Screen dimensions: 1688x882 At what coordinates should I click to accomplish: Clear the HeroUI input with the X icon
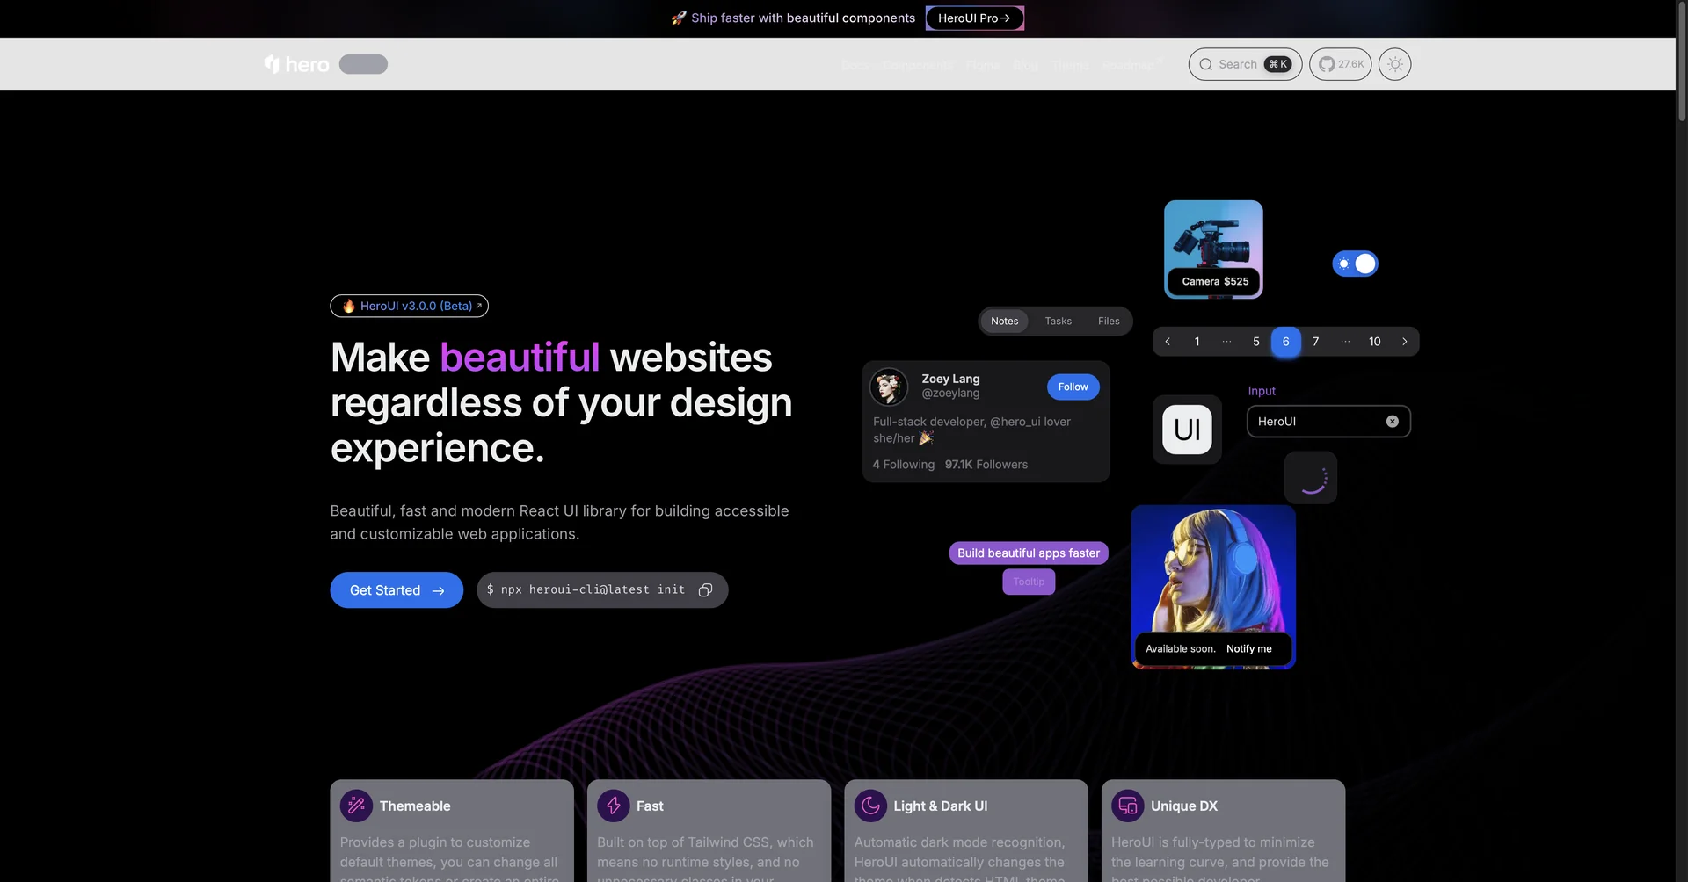point(1393,422)
